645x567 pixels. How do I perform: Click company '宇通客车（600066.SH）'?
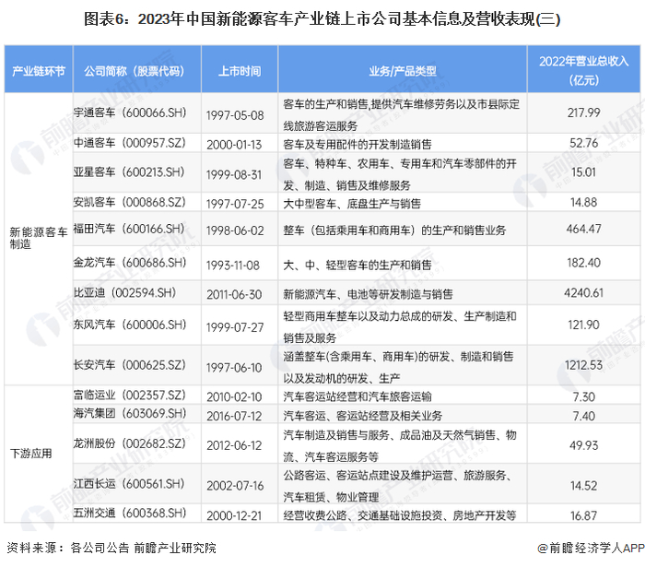pos(130,112)
